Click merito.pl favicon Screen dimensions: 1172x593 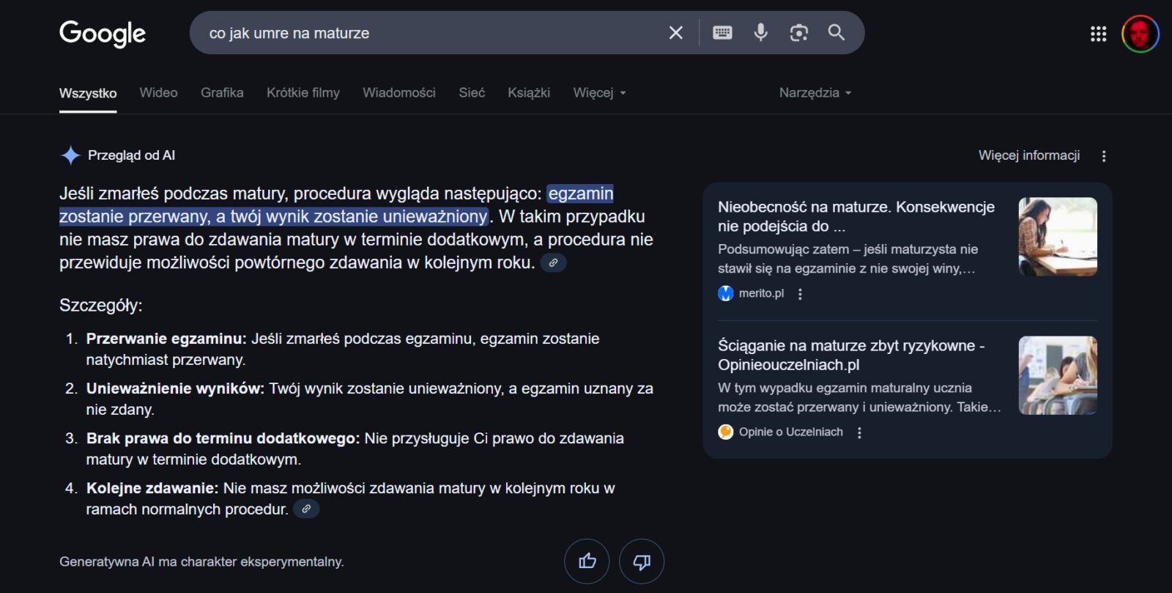[725, 293]
